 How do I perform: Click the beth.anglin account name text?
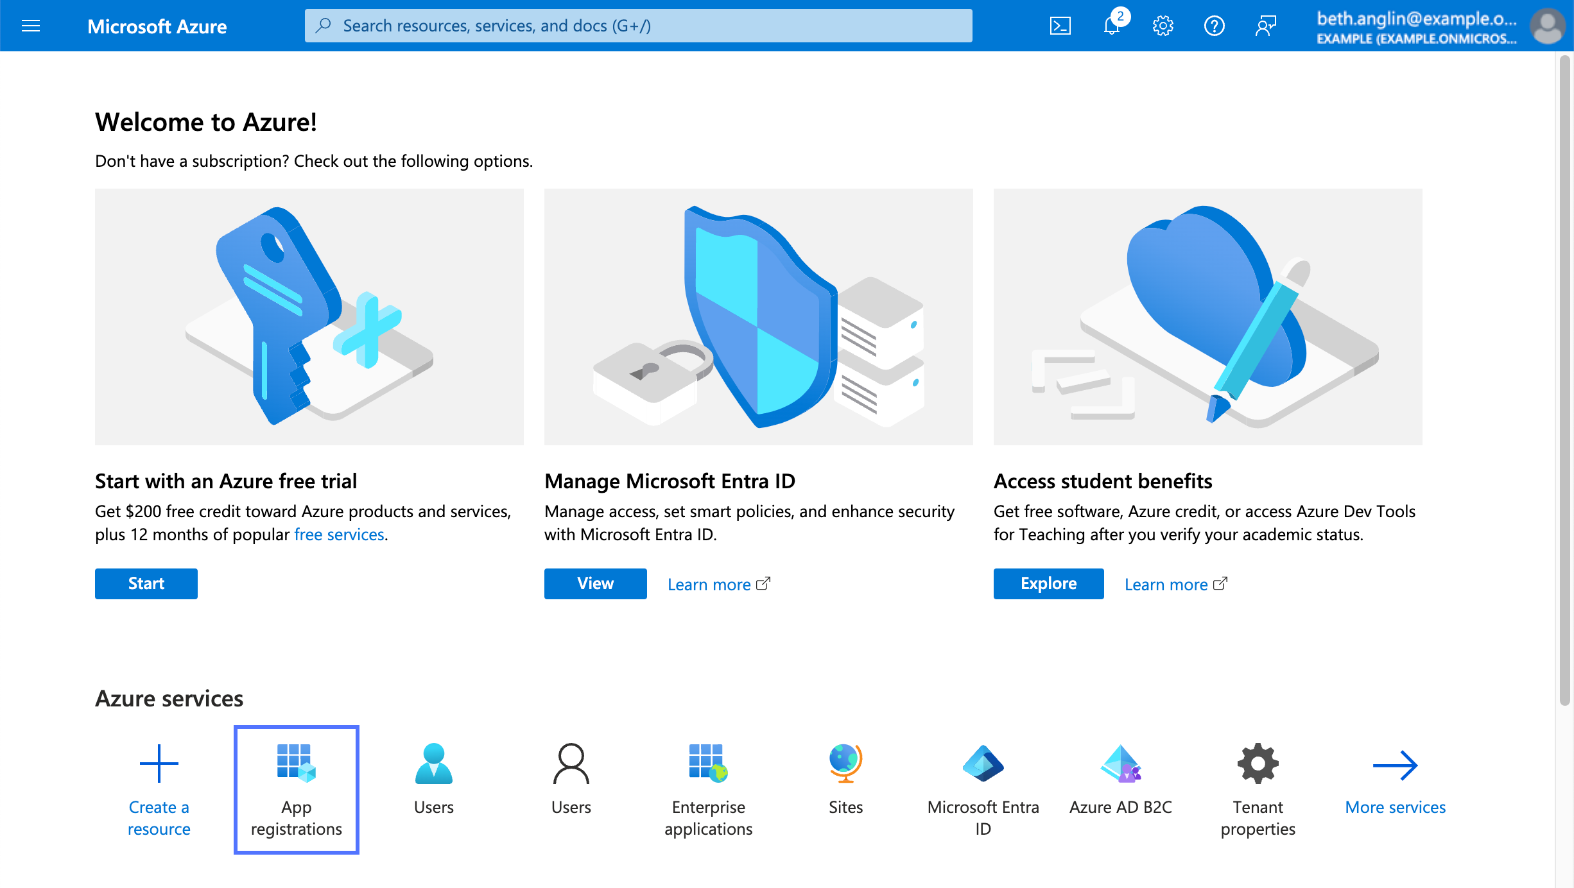[1417, 19]
